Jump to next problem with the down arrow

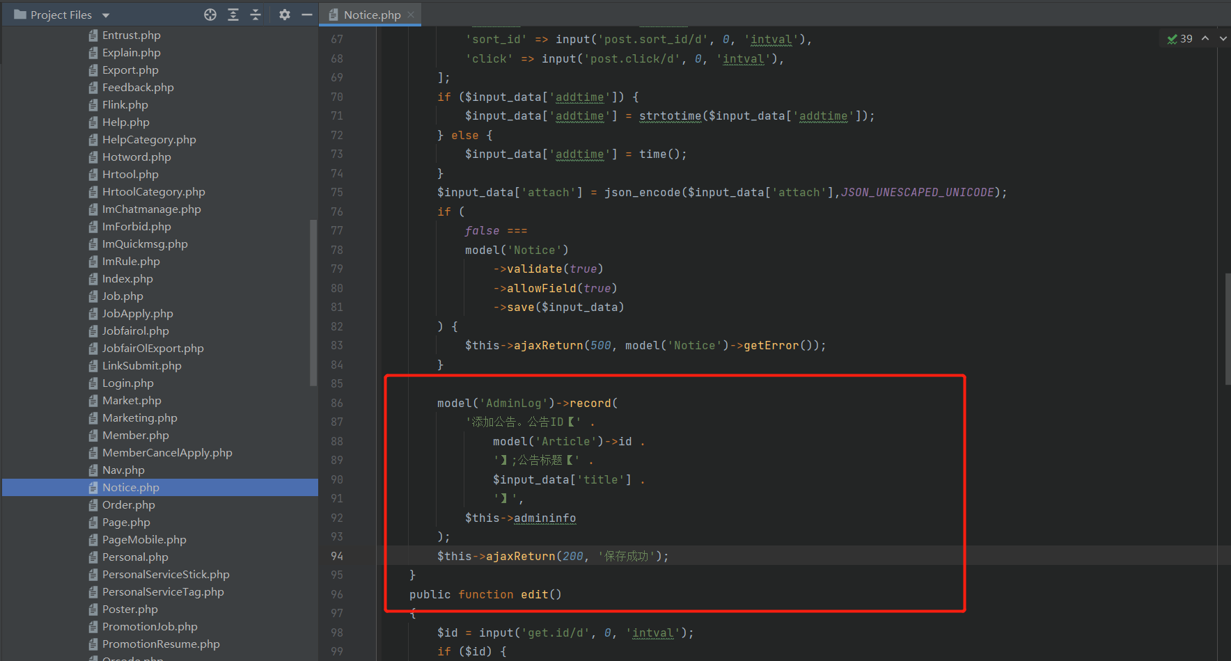tap(1222, 38)
